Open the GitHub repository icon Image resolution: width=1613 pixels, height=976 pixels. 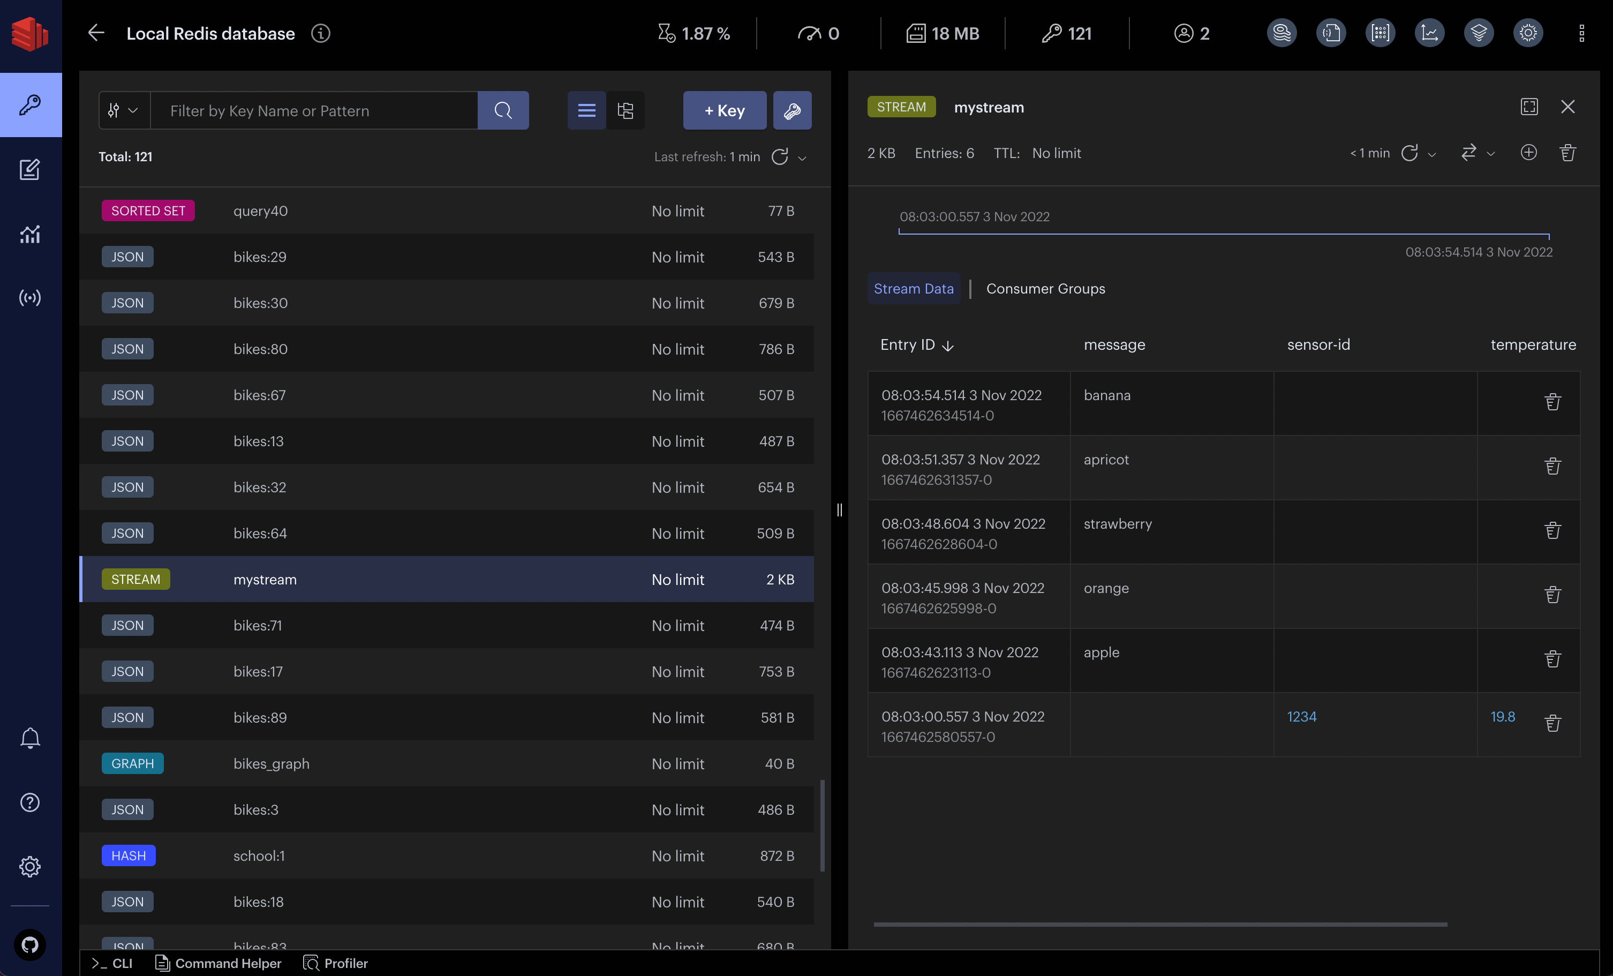coord(29,944)
